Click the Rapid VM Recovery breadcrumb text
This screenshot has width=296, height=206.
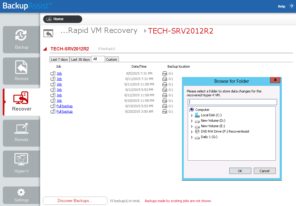(99, 31)
